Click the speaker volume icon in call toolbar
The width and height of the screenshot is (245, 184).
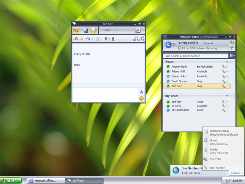click(x=106, y=39)
